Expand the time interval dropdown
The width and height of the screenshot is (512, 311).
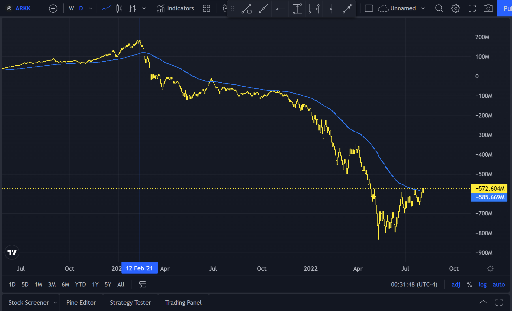91,8
